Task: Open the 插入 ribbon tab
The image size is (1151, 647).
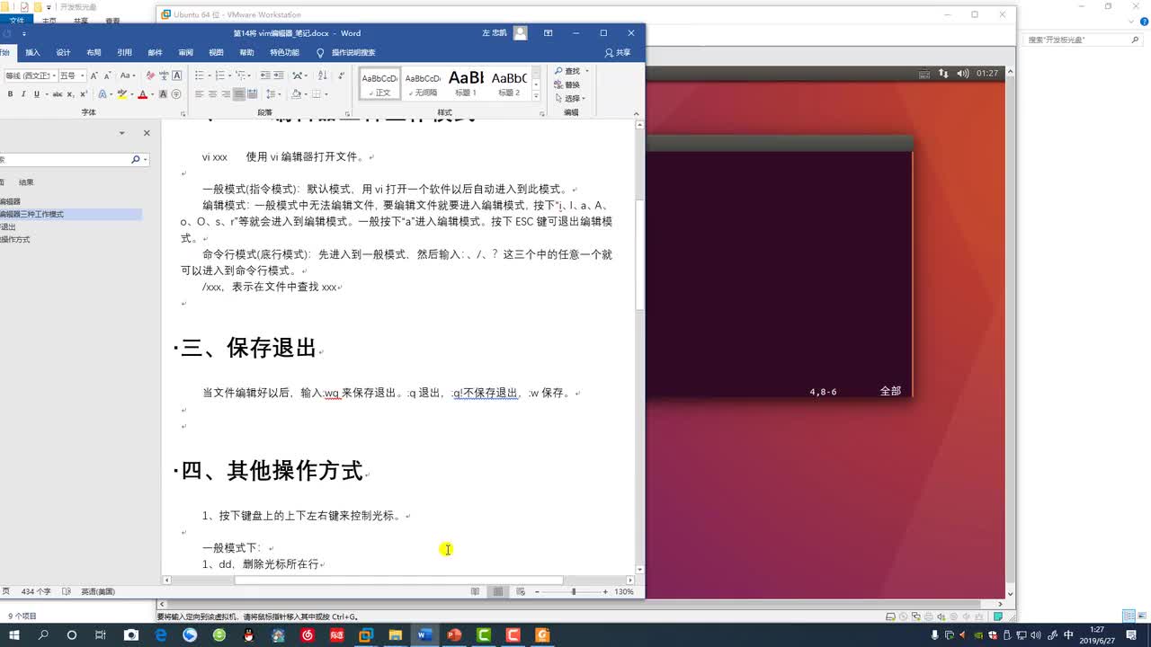Action: coord(32,53)
